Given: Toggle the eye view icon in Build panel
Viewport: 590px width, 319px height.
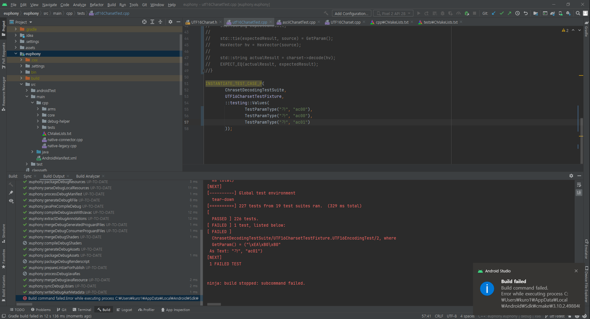Looking at the screenshot, I should coord(11,201).
